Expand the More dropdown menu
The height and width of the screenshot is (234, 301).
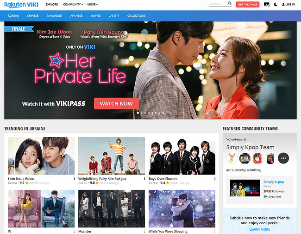(x=93, y=5)
